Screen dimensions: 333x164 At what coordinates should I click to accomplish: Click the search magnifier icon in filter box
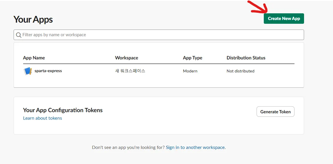[19, 35]
